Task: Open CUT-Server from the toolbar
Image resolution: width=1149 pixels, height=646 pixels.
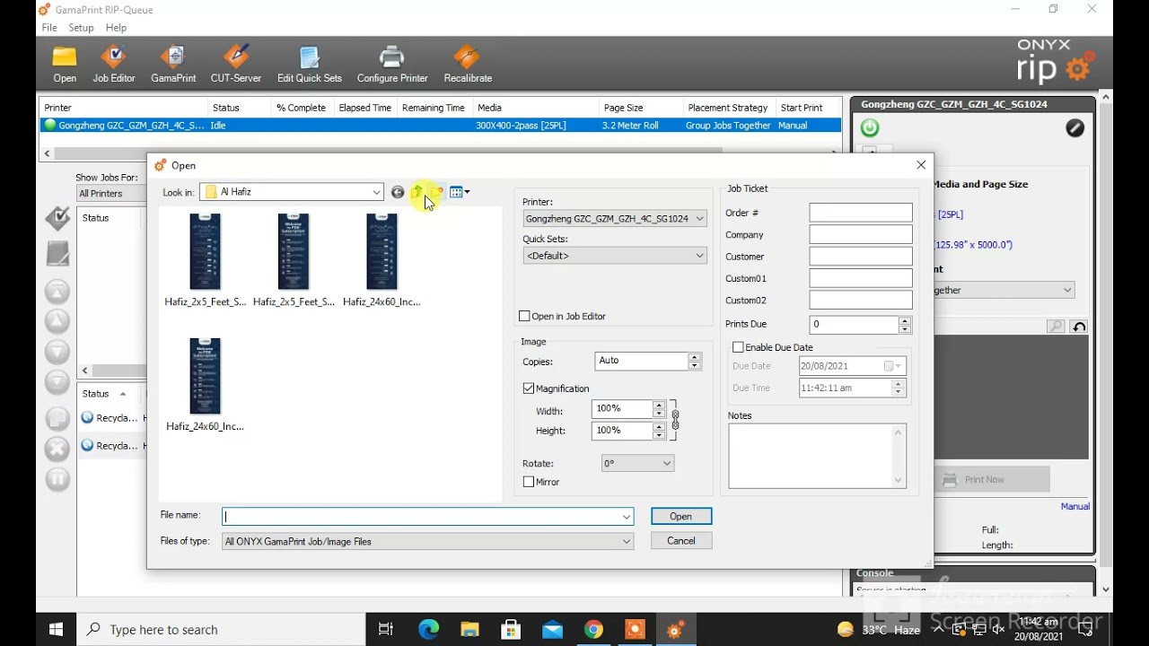Action: [x=235, y=64]
